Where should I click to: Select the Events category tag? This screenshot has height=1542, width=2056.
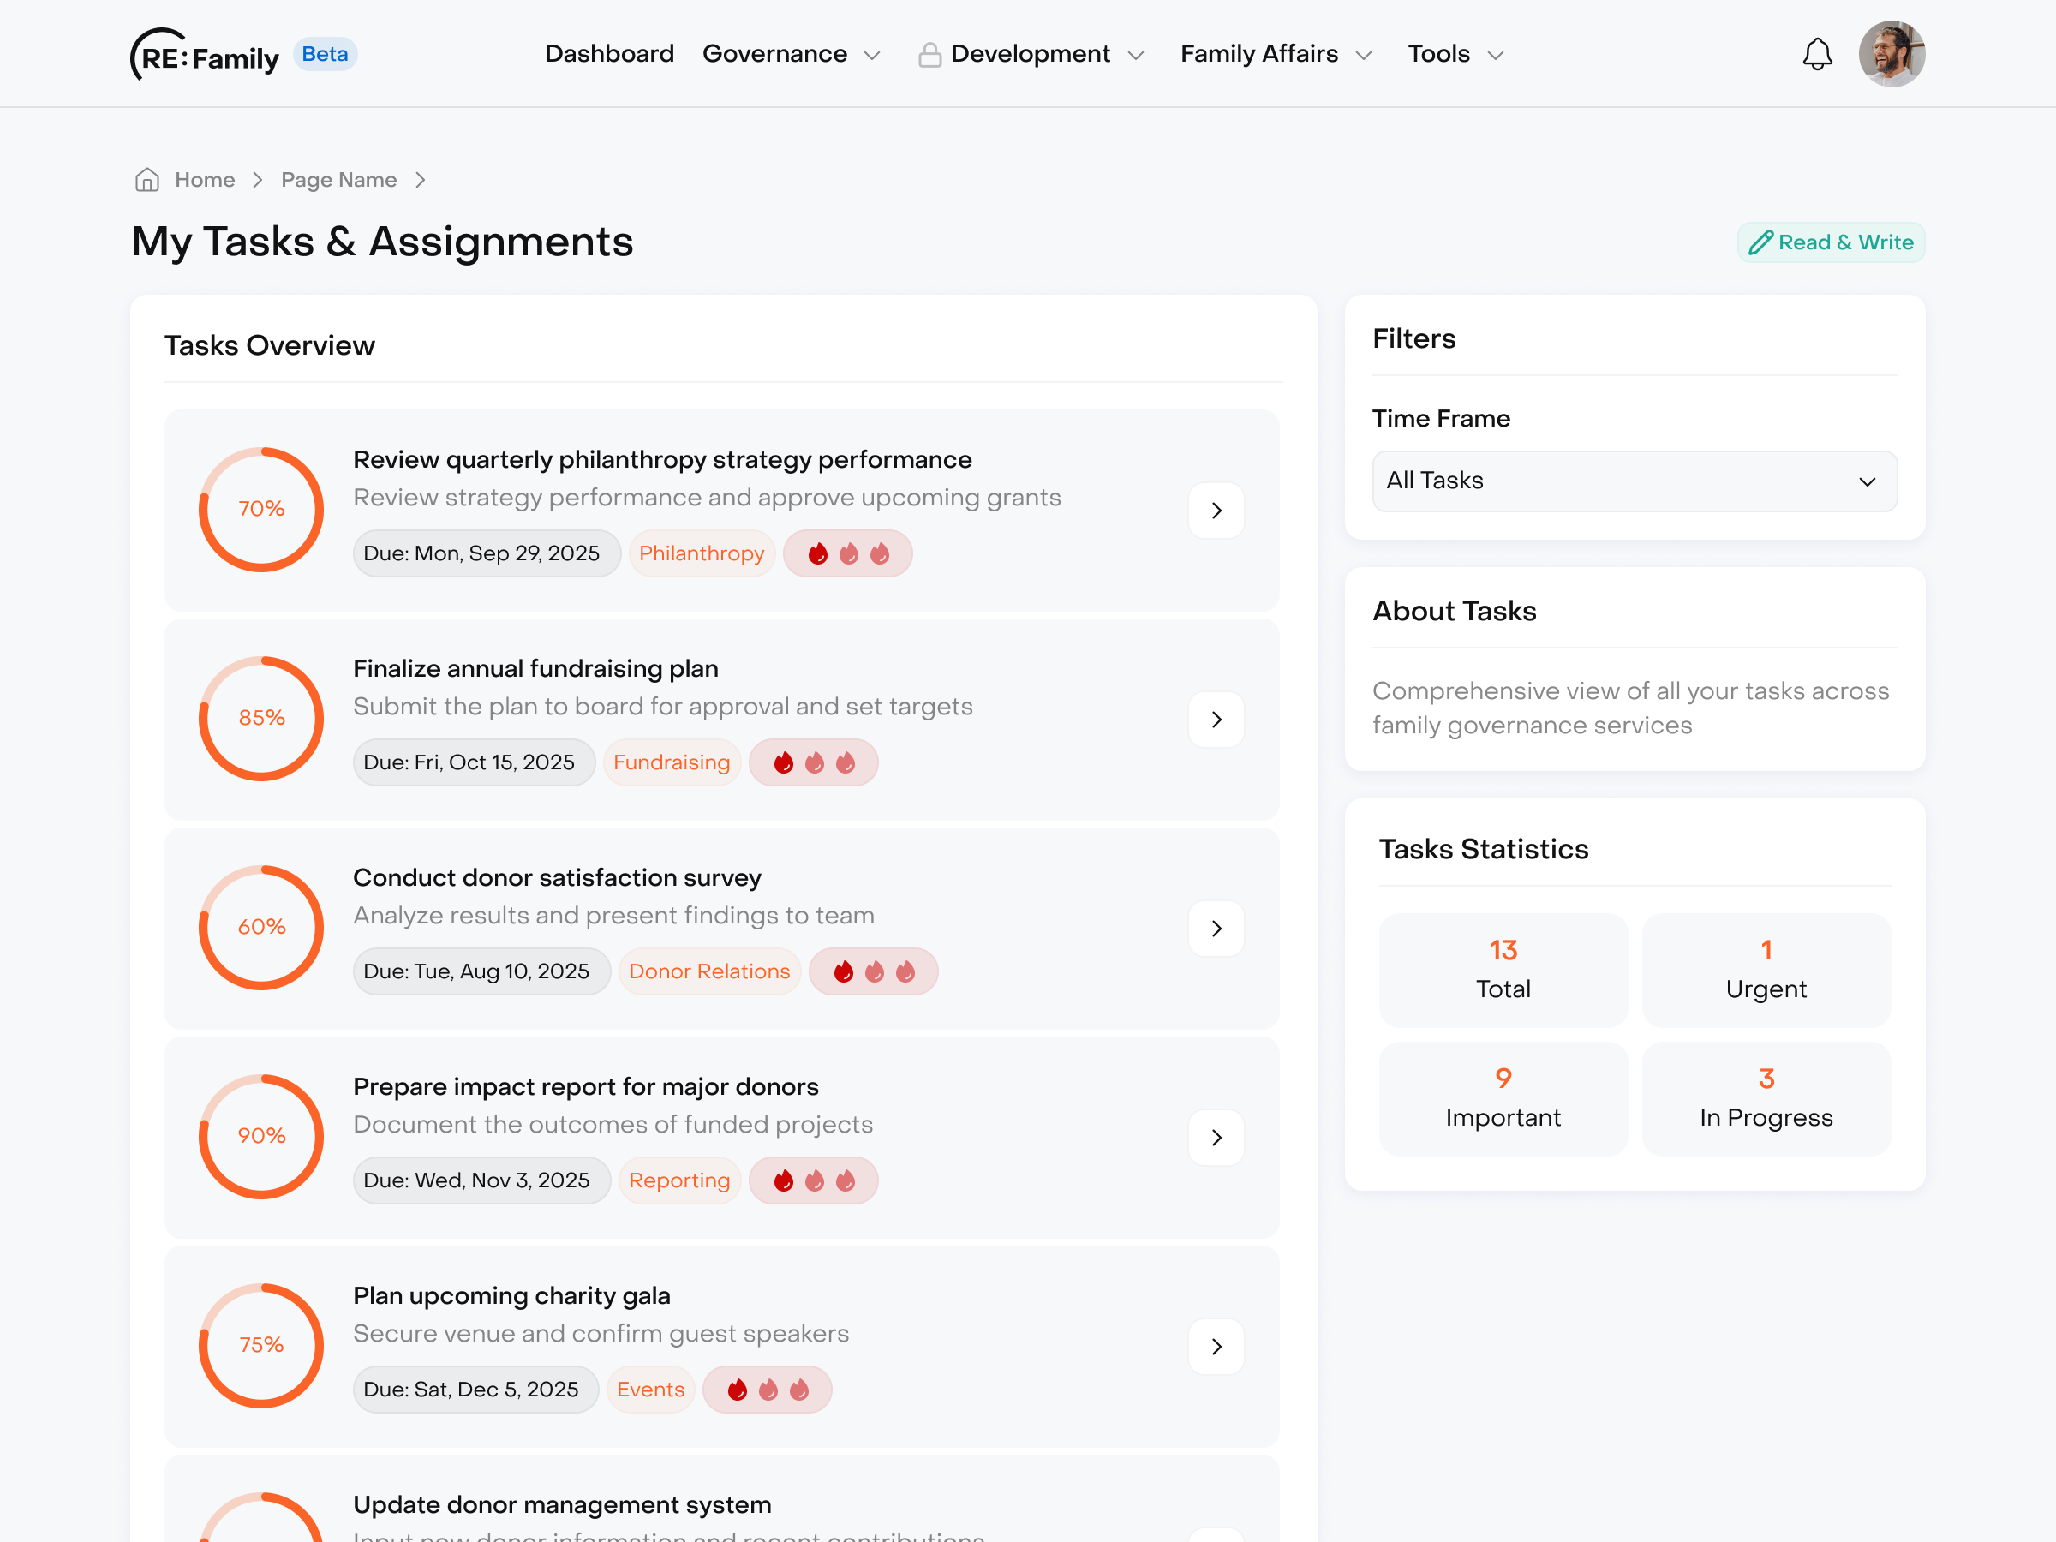tap(650, 1389)
